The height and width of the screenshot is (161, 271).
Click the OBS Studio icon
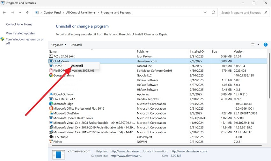51,137
